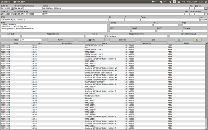Open the Date Off calendar picker
Viewport: 208px width, 130px height.
pyautogui.click(x=12, y=14)
